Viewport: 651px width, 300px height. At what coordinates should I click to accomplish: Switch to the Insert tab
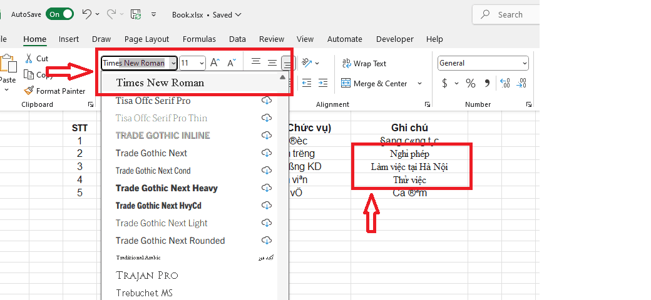68,39
